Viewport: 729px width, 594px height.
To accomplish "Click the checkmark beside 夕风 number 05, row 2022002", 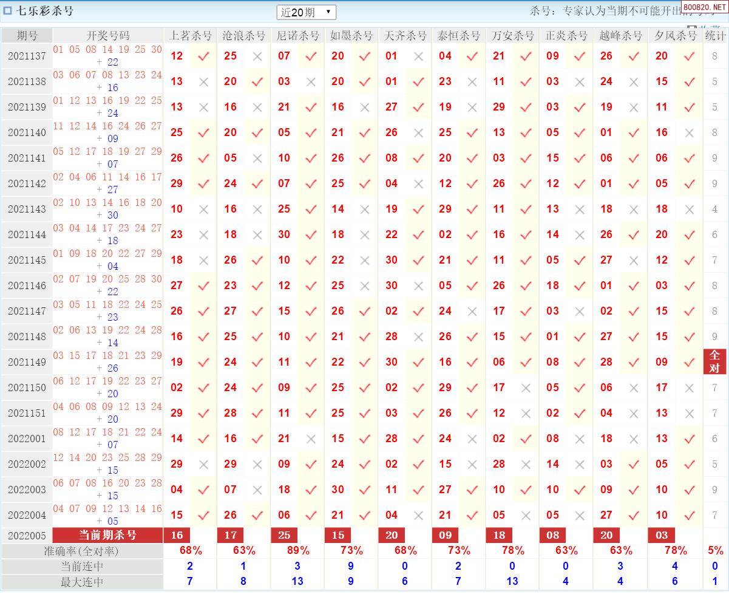I will [689, 464].
